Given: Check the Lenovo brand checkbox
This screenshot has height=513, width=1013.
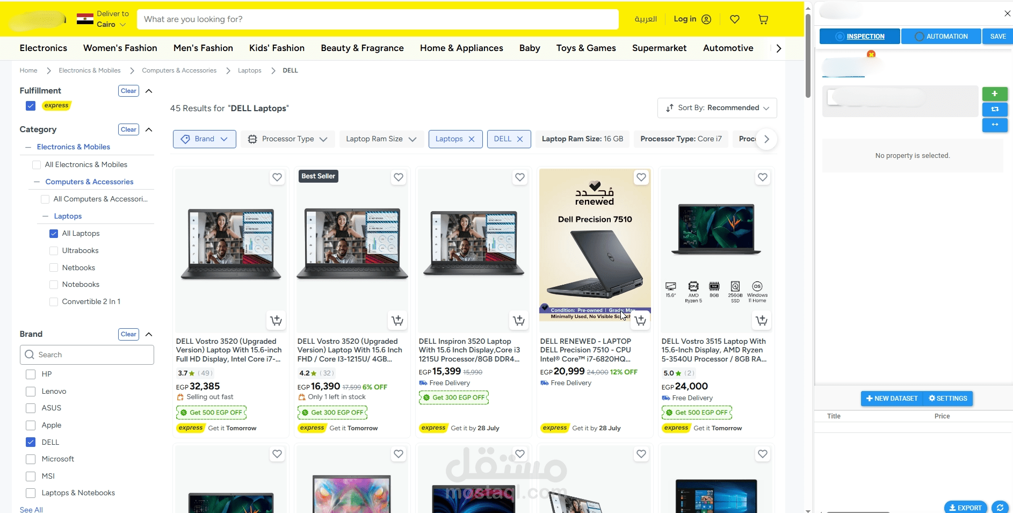Looking at the screenshot, I should pos(31,391).
